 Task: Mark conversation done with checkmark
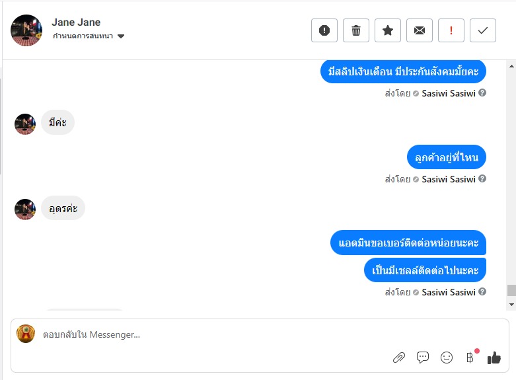pos(483,30)
